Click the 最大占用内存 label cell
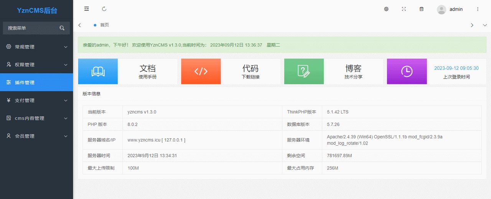Image resolution: width=491 pixels, height=199 pixels. (x=302, y=168)
